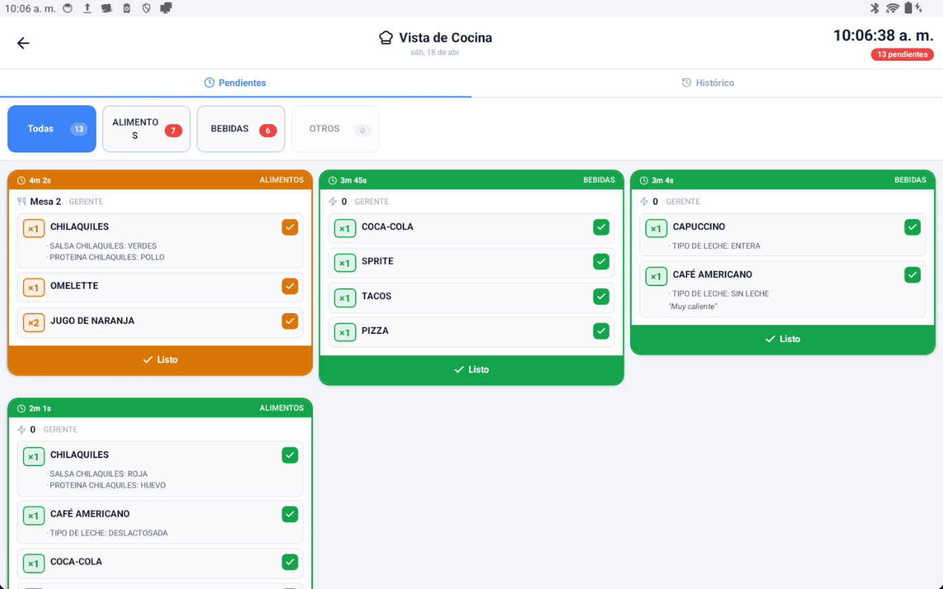Select the Pendientes tab
This screenshot has height=589, width=943.
coord(235,83)
